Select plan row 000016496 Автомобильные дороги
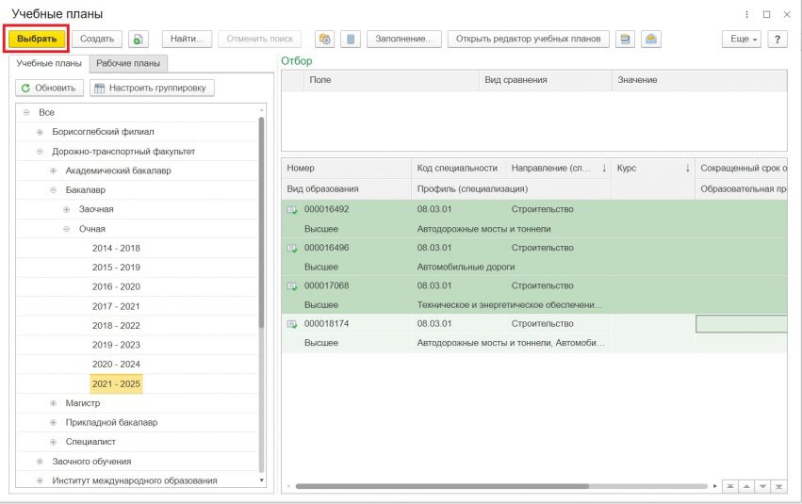 [x=534, y=257]
